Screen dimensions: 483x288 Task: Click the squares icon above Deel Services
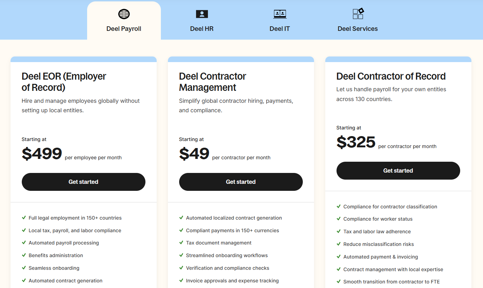358,14
